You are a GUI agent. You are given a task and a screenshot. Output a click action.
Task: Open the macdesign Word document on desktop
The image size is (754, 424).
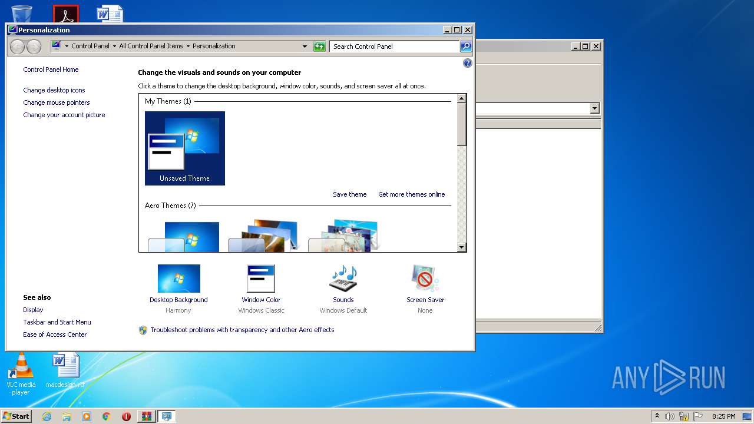pos(65,371)
